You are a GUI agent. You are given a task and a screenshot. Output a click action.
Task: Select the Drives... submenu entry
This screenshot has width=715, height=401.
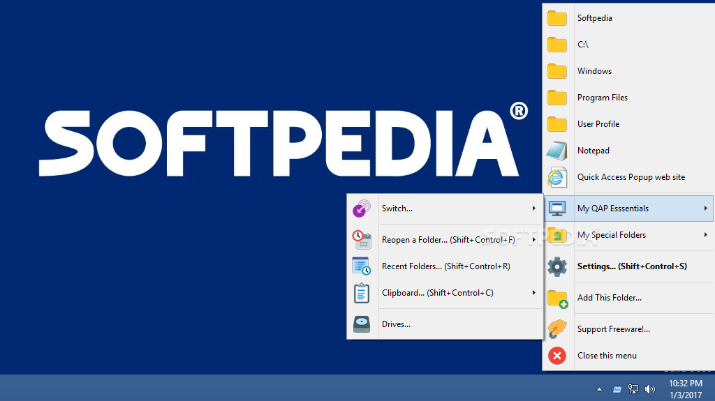445,324
